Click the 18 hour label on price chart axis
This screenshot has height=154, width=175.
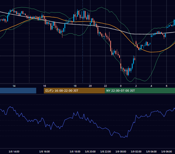[x=75, y=86]
